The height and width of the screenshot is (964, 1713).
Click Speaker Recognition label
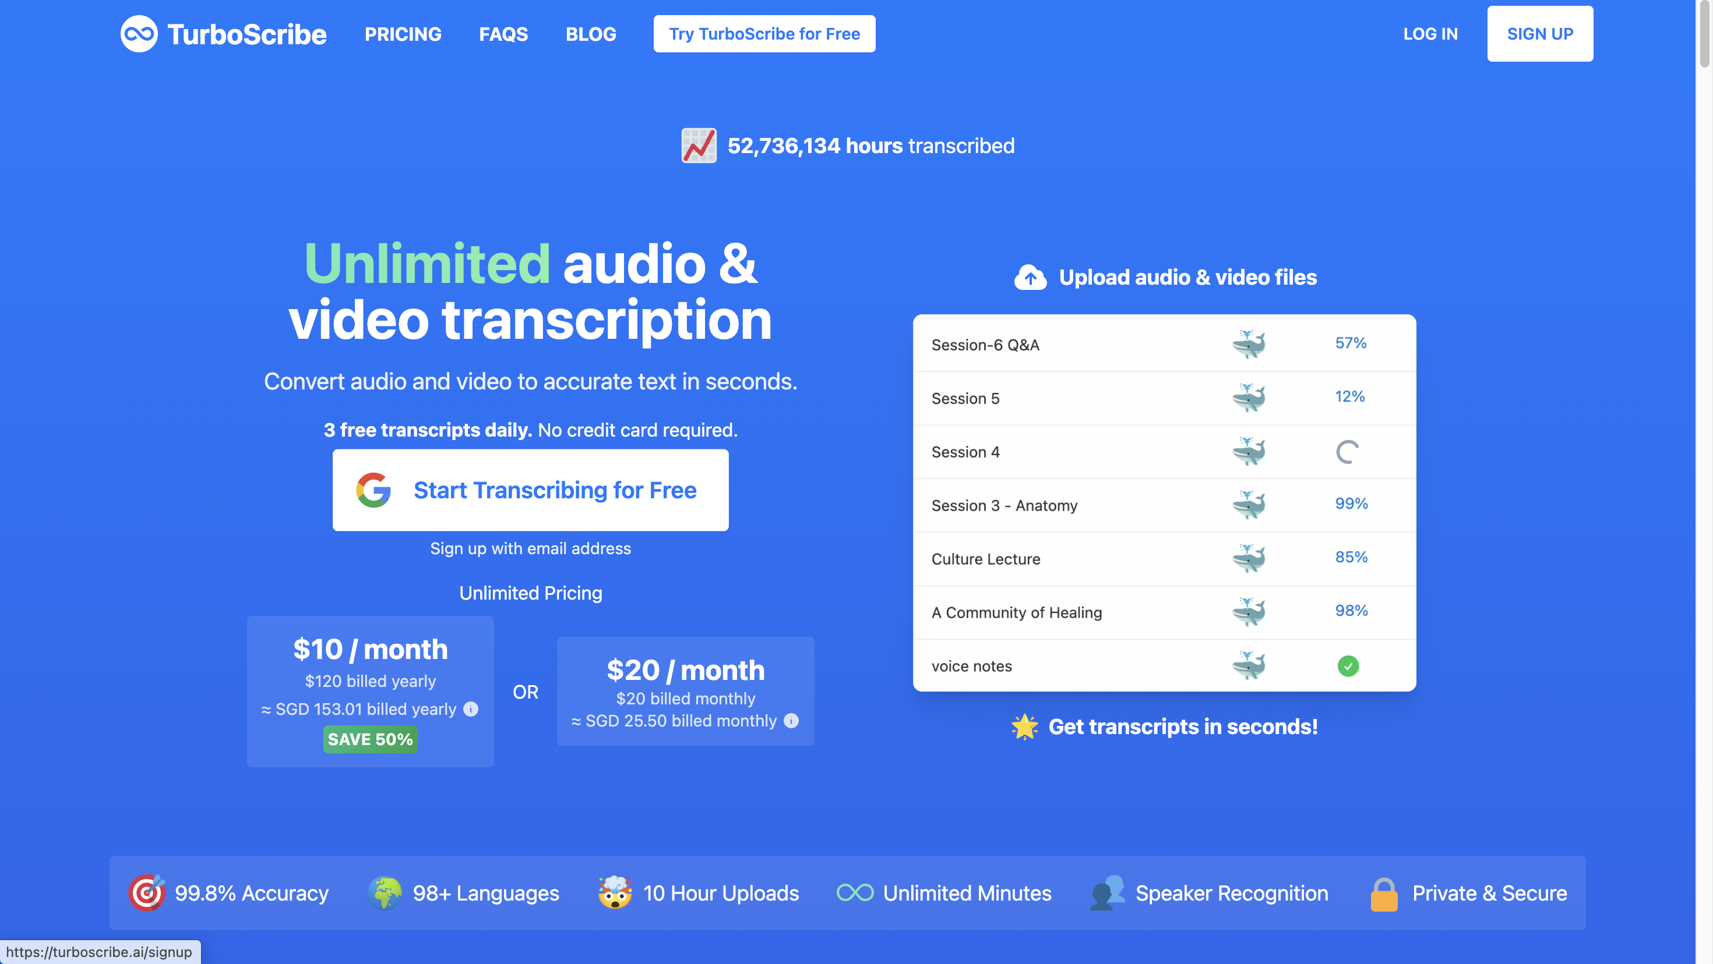coord(1232,894)
